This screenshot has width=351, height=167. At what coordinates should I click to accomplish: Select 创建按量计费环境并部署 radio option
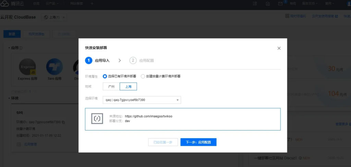click(x=143, y=76)
